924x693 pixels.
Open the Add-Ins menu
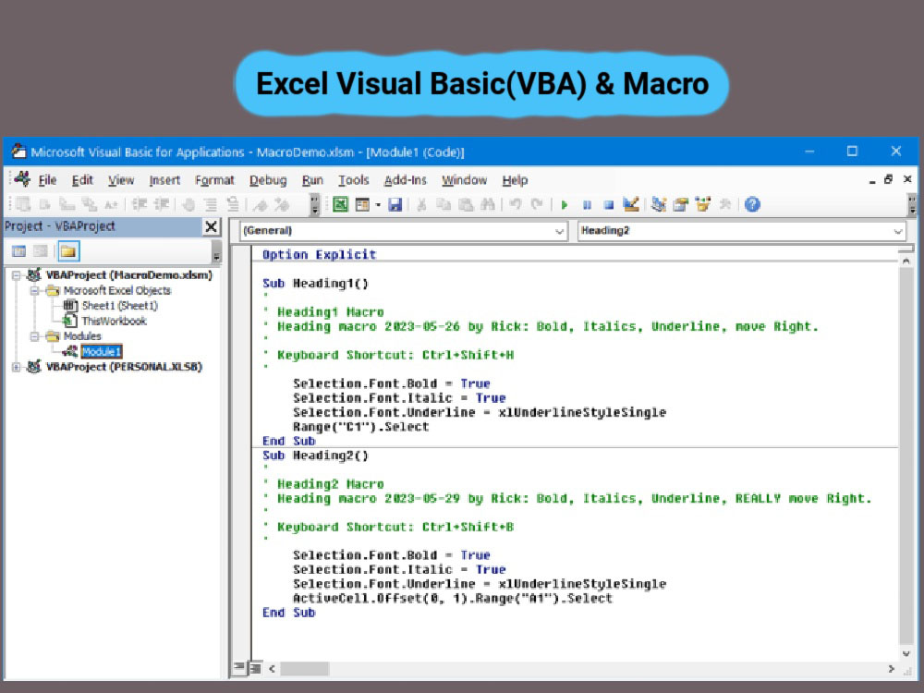point(405,180)
